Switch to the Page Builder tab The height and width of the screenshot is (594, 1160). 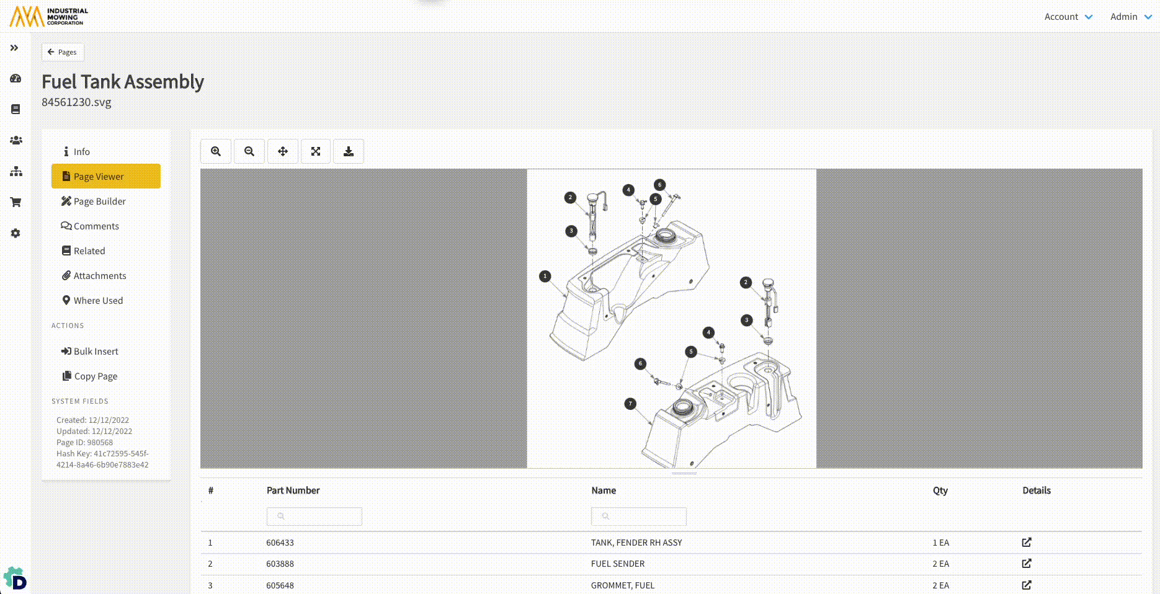99,202
